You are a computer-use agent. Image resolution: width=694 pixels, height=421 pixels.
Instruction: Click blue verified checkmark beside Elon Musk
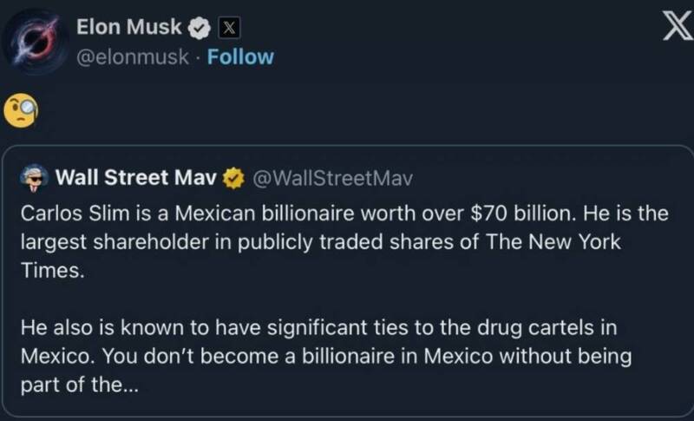[198, 28]
